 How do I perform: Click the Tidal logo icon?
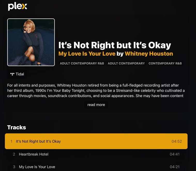tap(12, 74)
